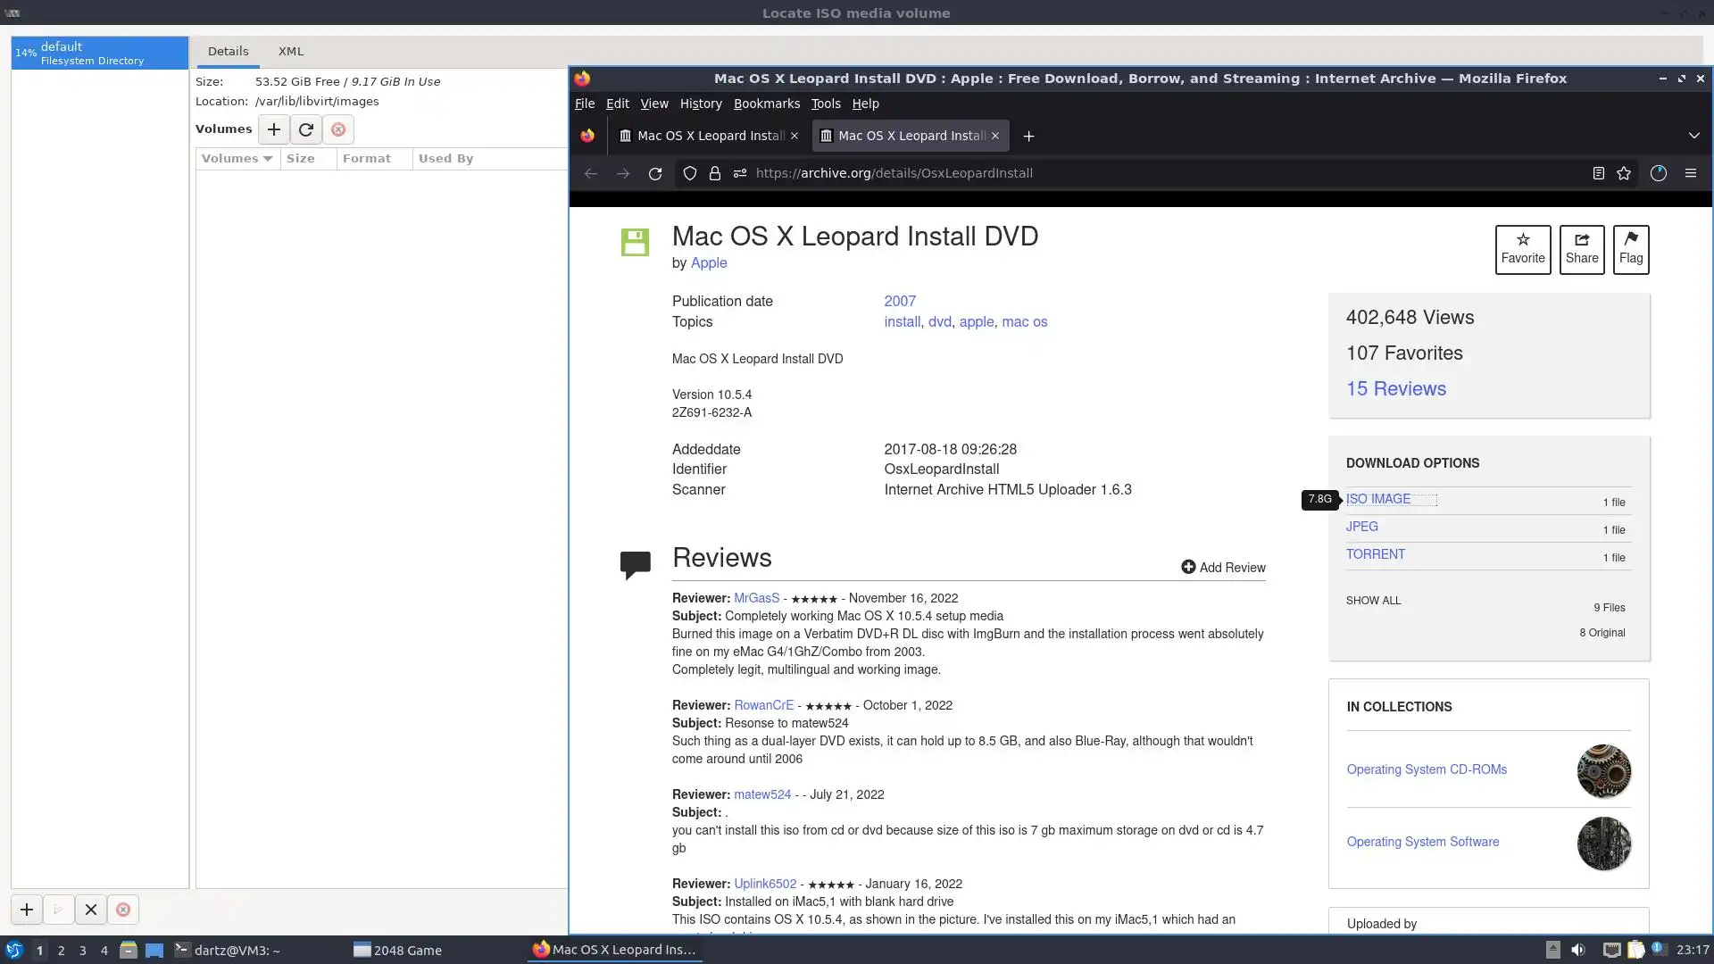
Task: Switch to the XML tab
Action: [x=290, y=52]
